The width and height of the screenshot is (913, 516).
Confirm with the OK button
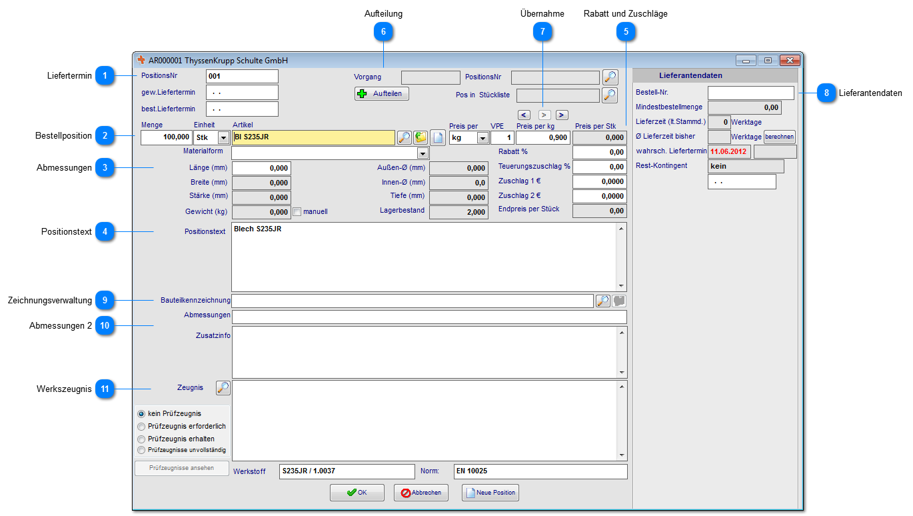(357, 493)
